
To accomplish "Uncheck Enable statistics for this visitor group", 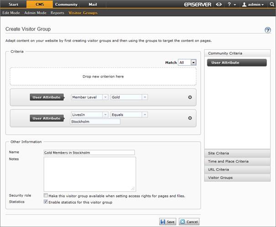I will click(x=46, y=201).
